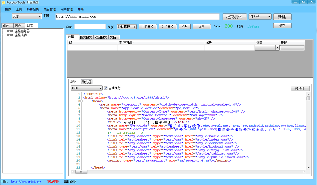Click the empty 键 cell in data grid
317x185 pixels.
pos(92,48)
